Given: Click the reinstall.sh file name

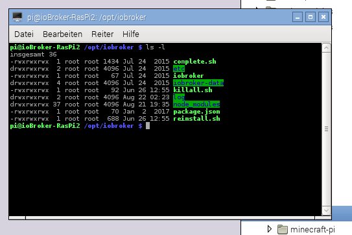Looking at the screenshot, I should [196, 119].
